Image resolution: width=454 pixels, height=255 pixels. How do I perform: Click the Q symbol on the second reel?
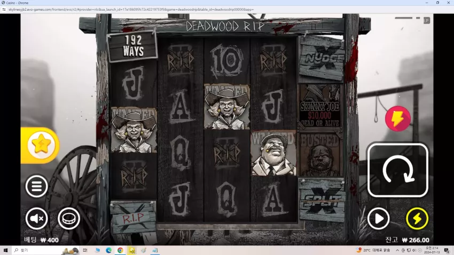[181, 153]
